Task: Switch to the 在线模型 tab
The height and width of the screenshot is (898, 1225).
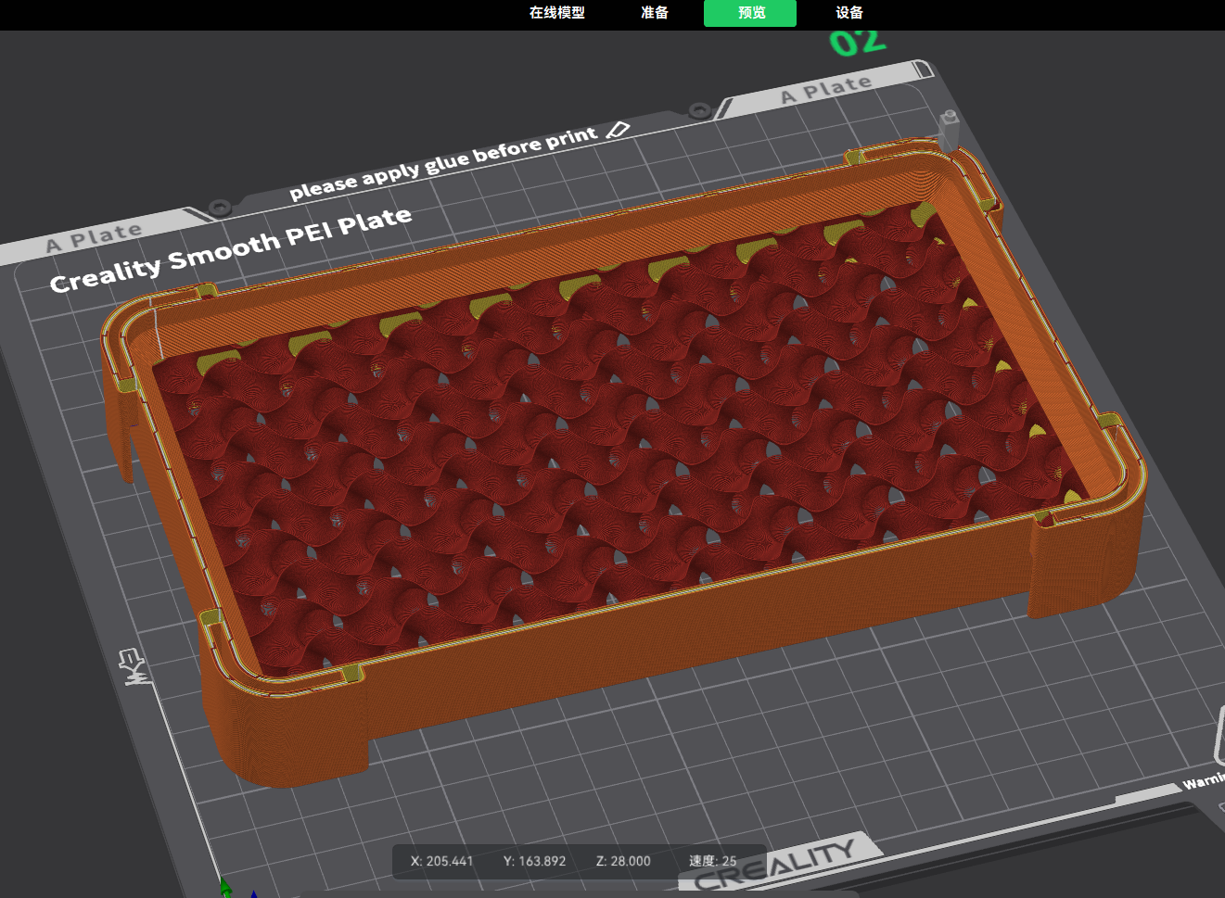Action: point(557,13)
